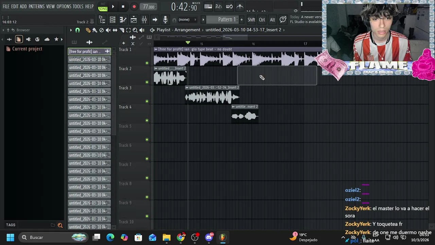
Task: Select the pencil draw tool in the playlist
Action: click(x=88, y=30)
